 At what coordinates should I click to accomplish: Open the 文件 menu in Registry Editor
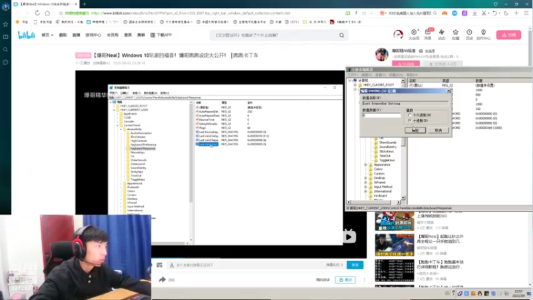[x=352, y=75]
